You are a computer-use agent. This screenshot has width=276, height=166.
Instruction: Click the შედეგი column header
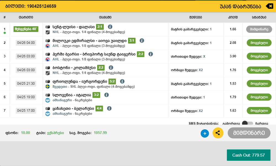pyautogui.click(x=196, y=17)
